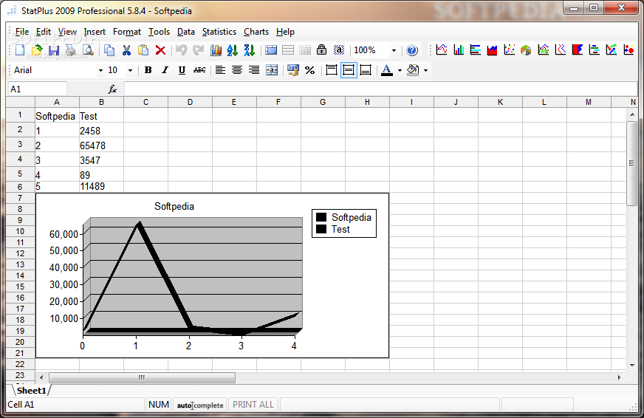Open the Data menu
This screenshot has width=644, height=418.
pyautogui.click(x=185, y=32)
